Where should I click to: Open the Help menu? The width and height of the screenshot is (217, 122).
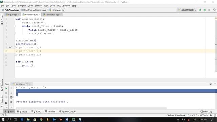click(74, 6)
